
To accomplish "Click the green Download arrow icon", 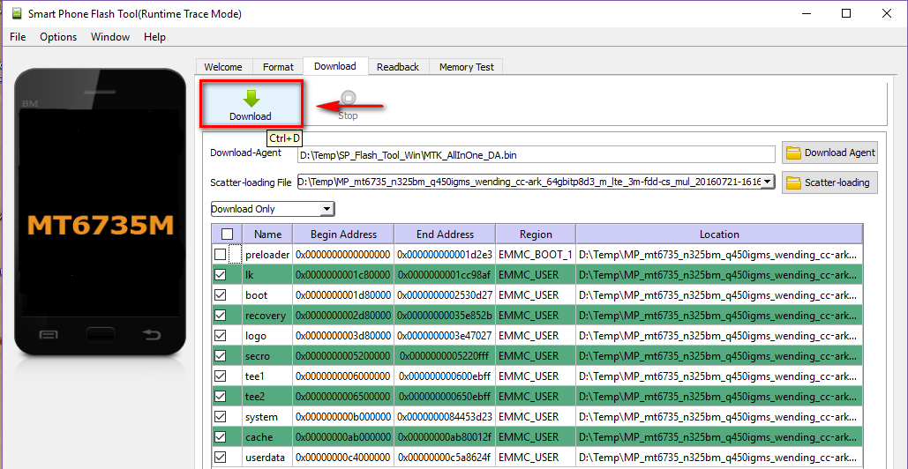I will 251,98.
